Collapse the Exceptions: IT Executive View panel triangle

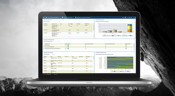tap(96, 53)
